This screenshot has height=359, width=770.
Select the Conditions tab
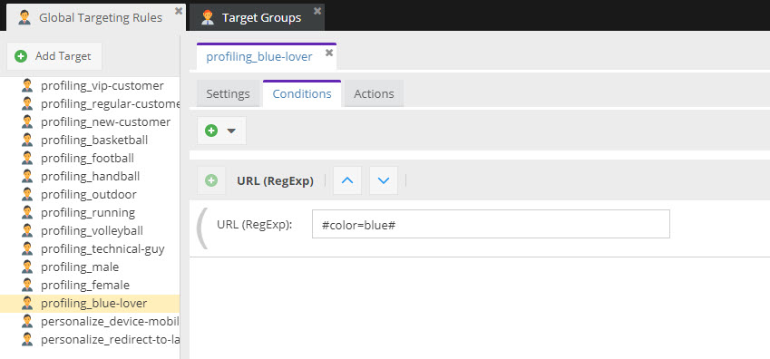click(x=302, y=93)
